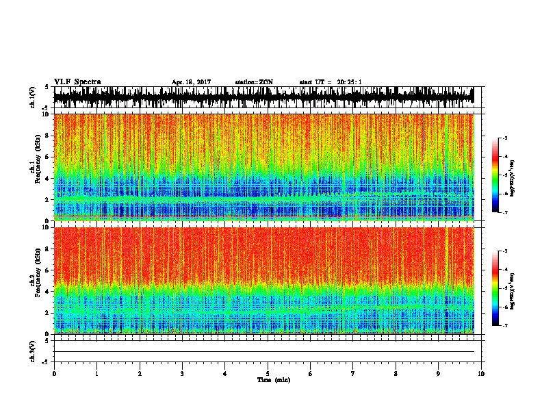
Task: Click the "start UT = 20:25: 1" label
Action: click(x=331, y=82)
